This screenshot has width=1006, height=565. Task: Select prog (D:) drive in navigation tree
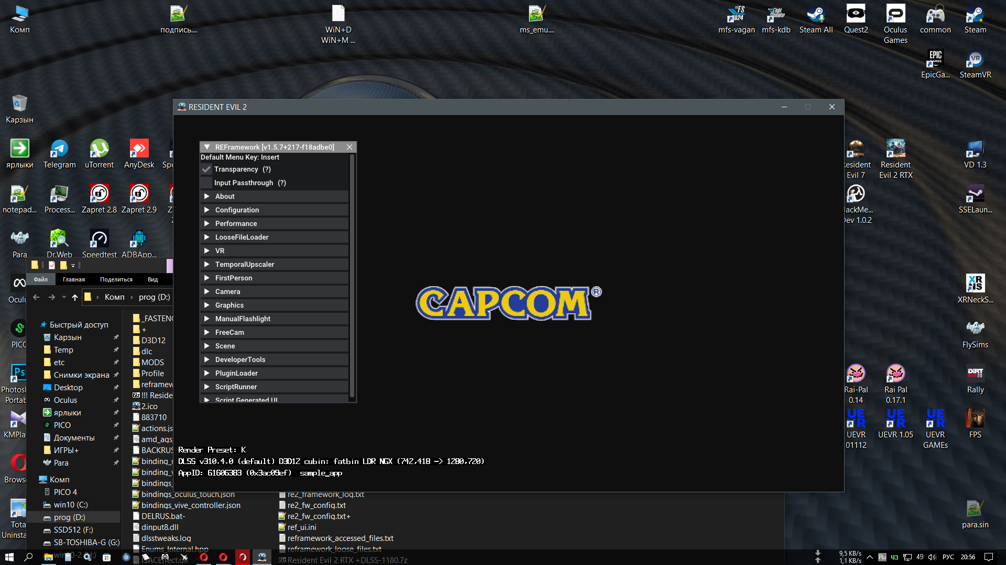tap(69, 517)
